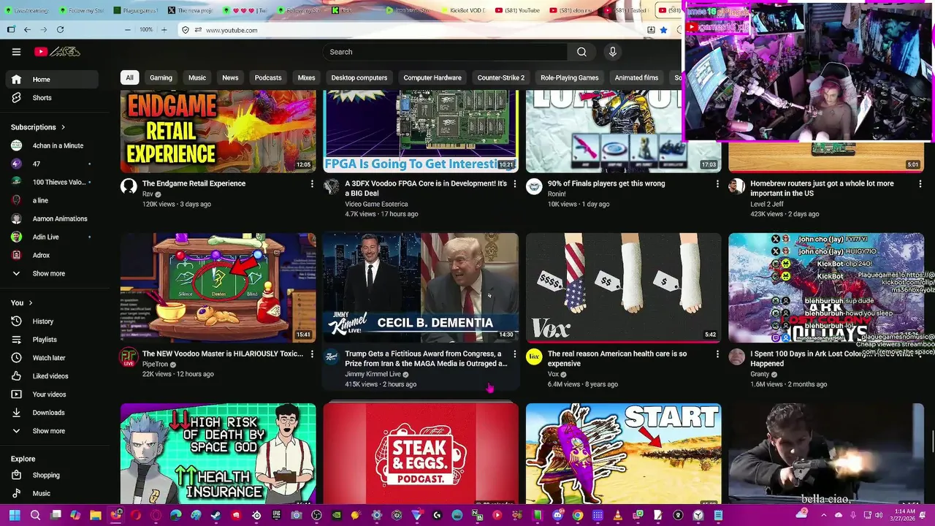Open Discord from the taskbar

coord(557,515)
